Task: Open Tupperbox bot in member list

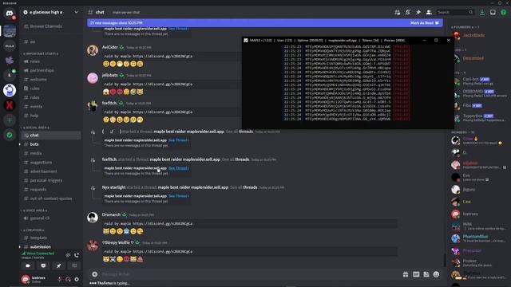Action: (479, 118)
